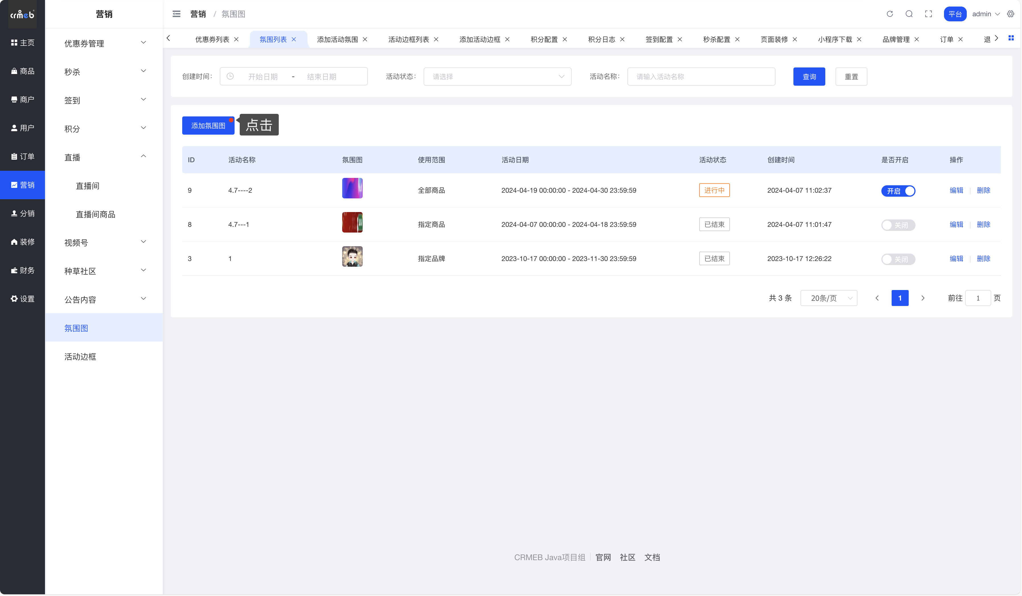This screenshot has height=596, width=1022.
Task: Collapse sidebar with the hamburger menu icon
Action: click(177, 14)
